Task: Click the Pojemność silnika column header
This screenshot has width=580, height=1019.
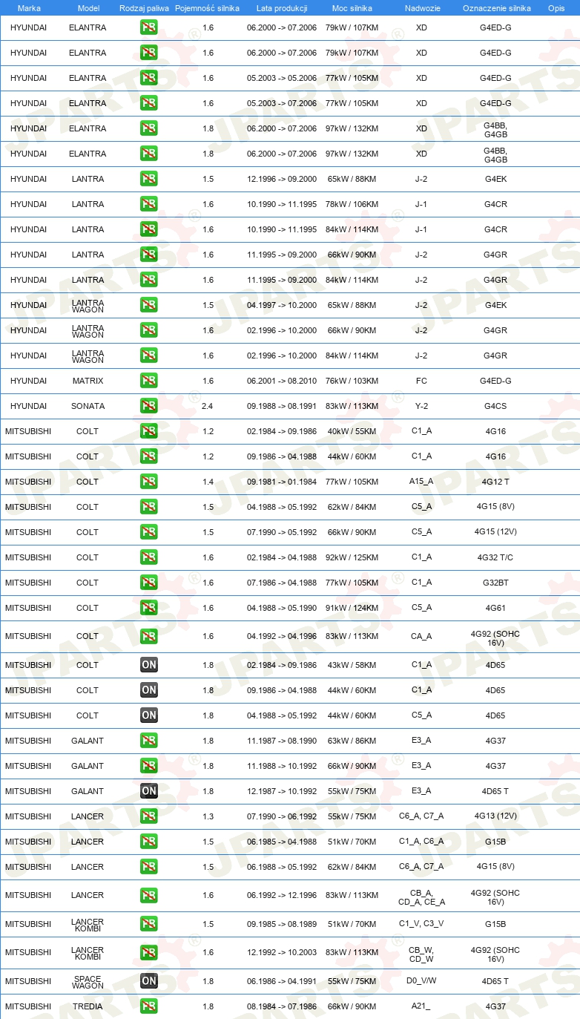Action: tap(208, 8)
